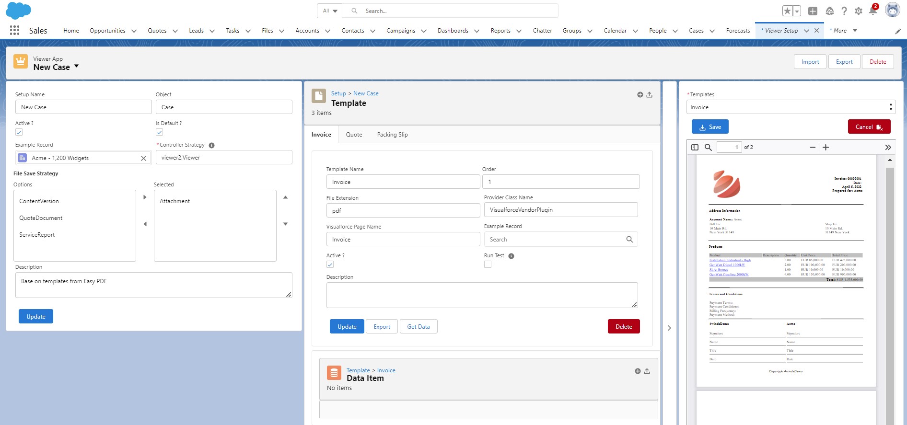Move ContentVersion to Selected with right arrow
The image size is (907, 425).
[145, 197]
